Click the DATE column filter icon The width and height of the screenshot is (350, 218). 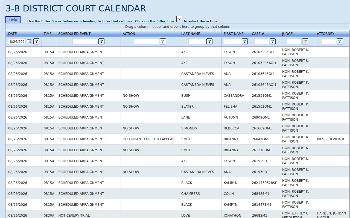point(36,41)
